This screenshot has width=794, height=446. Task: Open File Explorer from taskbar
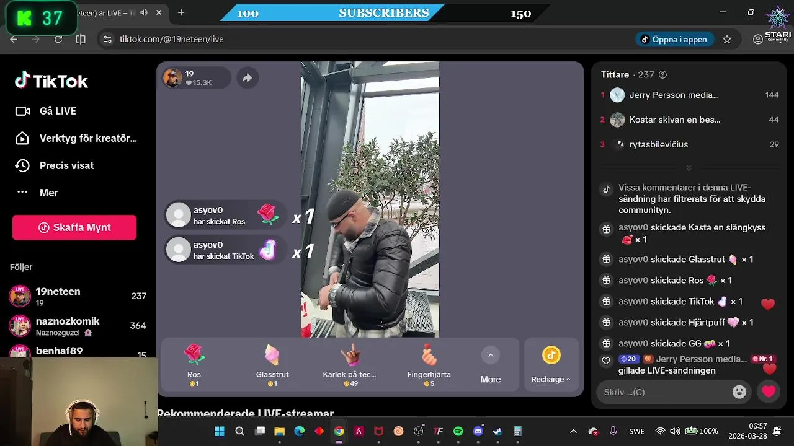point(280,431)
